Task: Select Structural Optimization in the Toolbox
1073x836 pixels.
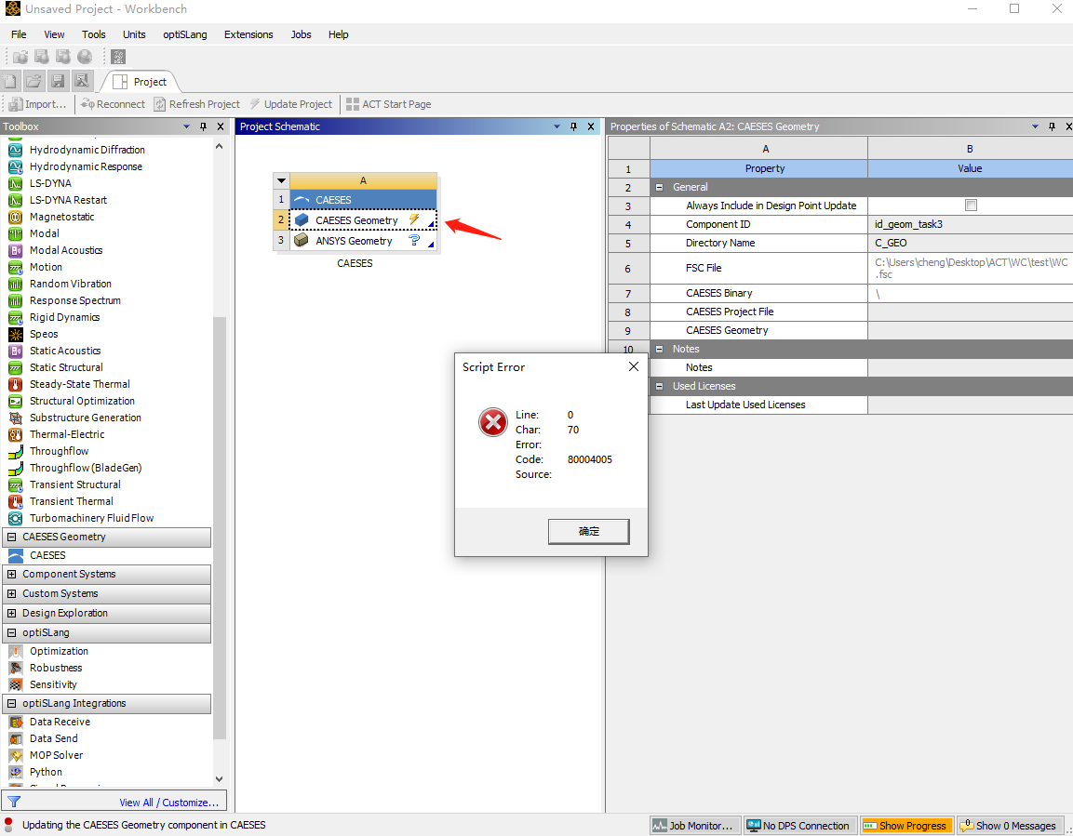Action: pyautogui.click(x=82, y=401)
